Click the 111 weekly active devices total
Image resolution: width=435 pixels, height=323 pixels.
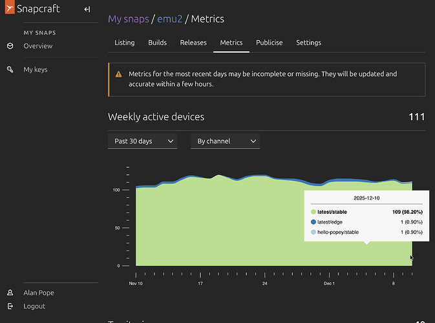417,117
